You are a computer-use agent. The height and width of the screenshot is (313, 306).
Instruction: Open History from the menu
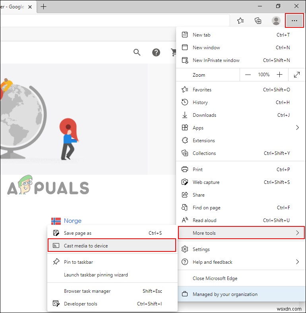point(240,102)
